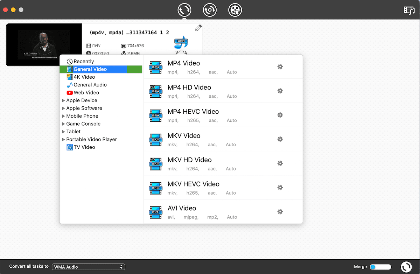The width and height of the screenshot is (420, 274).
Task: Toggle the Merge switch
Action: 380,267
